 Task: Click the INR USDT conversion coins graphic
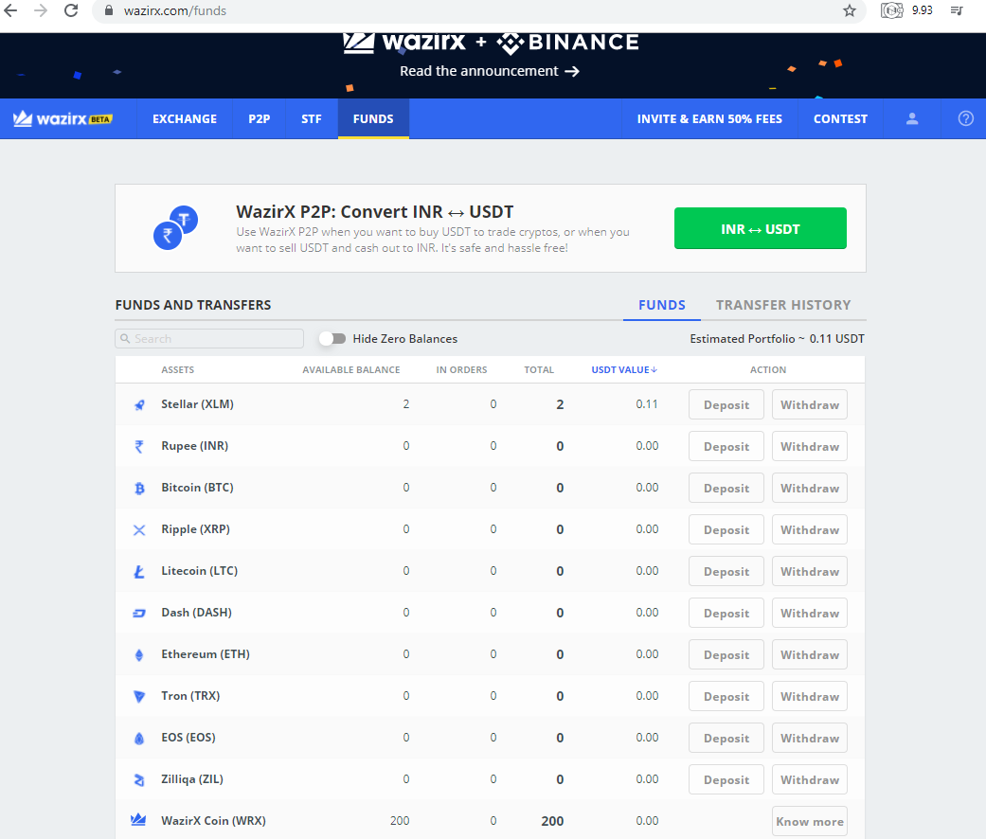tap(176, 227)
